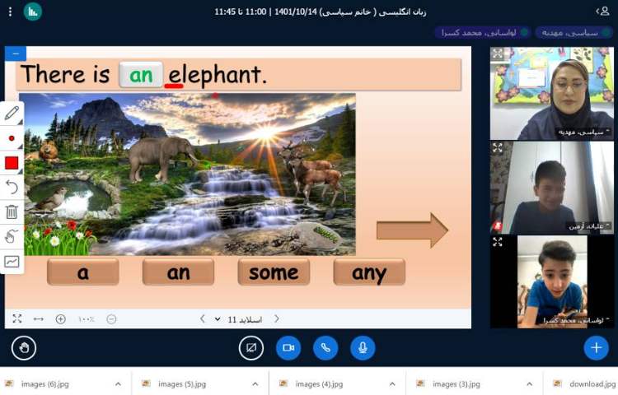Select the pencil drawing tool

pos(12,114)
